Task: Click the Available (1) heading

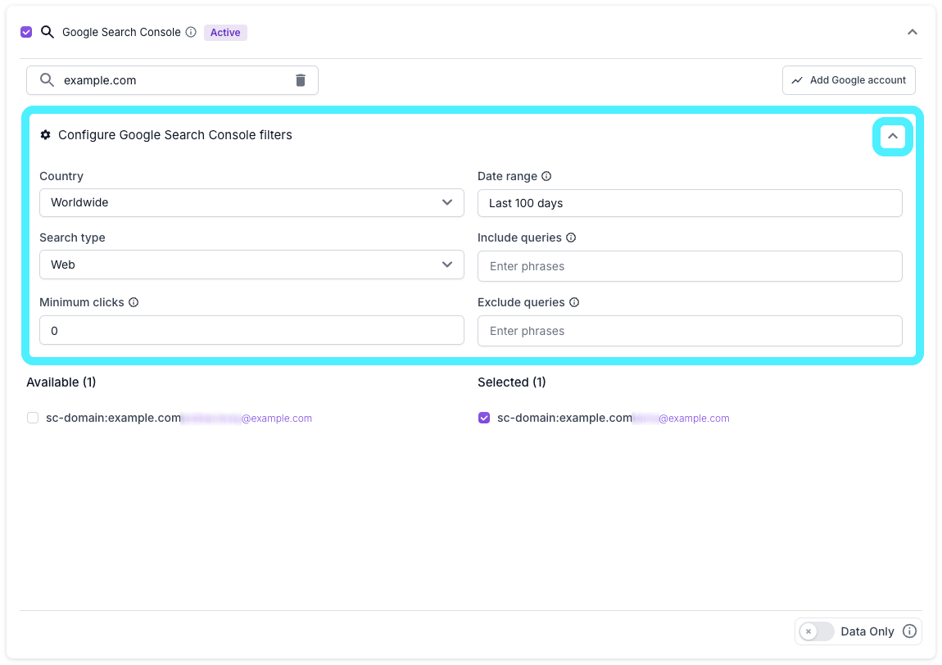Action: tap(61, 382)
